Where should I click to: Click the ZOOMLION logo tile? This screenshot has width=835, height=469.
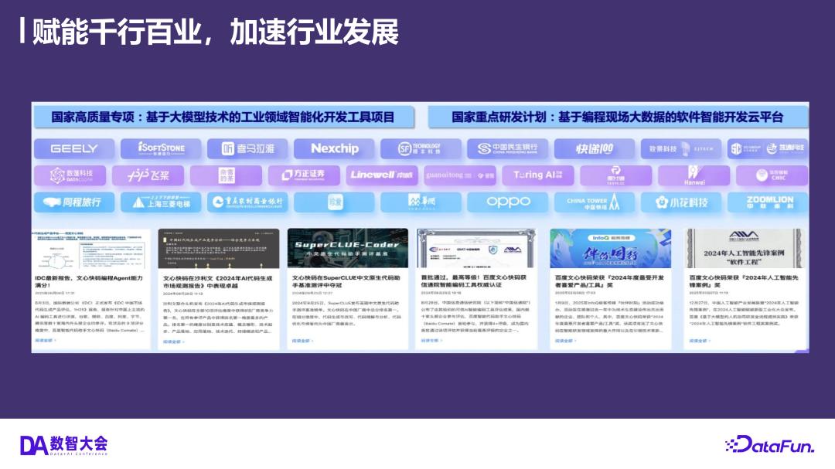pos(768,202)
